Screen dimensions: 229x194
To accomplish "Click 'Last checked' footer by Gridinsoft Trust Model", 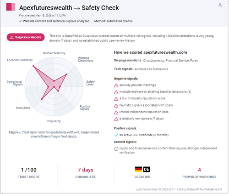I will tap(179, 189).
